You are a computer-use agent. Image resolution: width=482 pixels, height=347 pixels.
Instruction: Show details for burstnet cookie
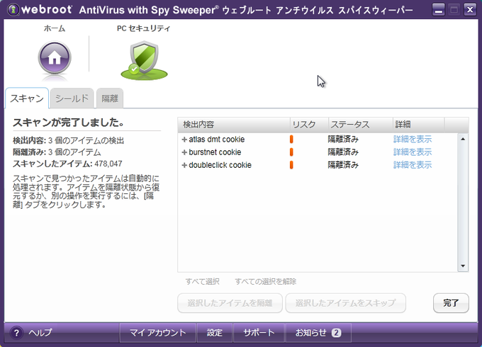point(413,152)
